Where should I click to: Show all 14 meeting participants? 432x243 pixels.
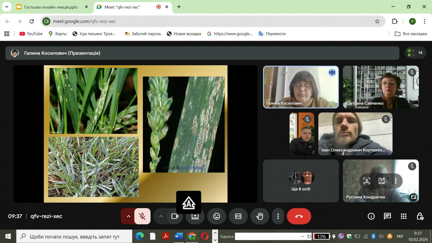415,53
